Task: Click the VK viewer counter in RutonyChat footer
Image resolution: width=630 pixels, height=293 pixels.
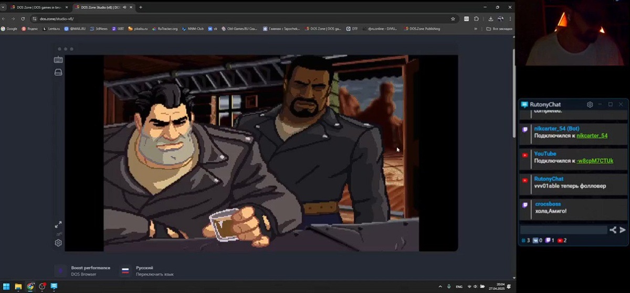Action: pyautogui.click(x=537, y=240)
